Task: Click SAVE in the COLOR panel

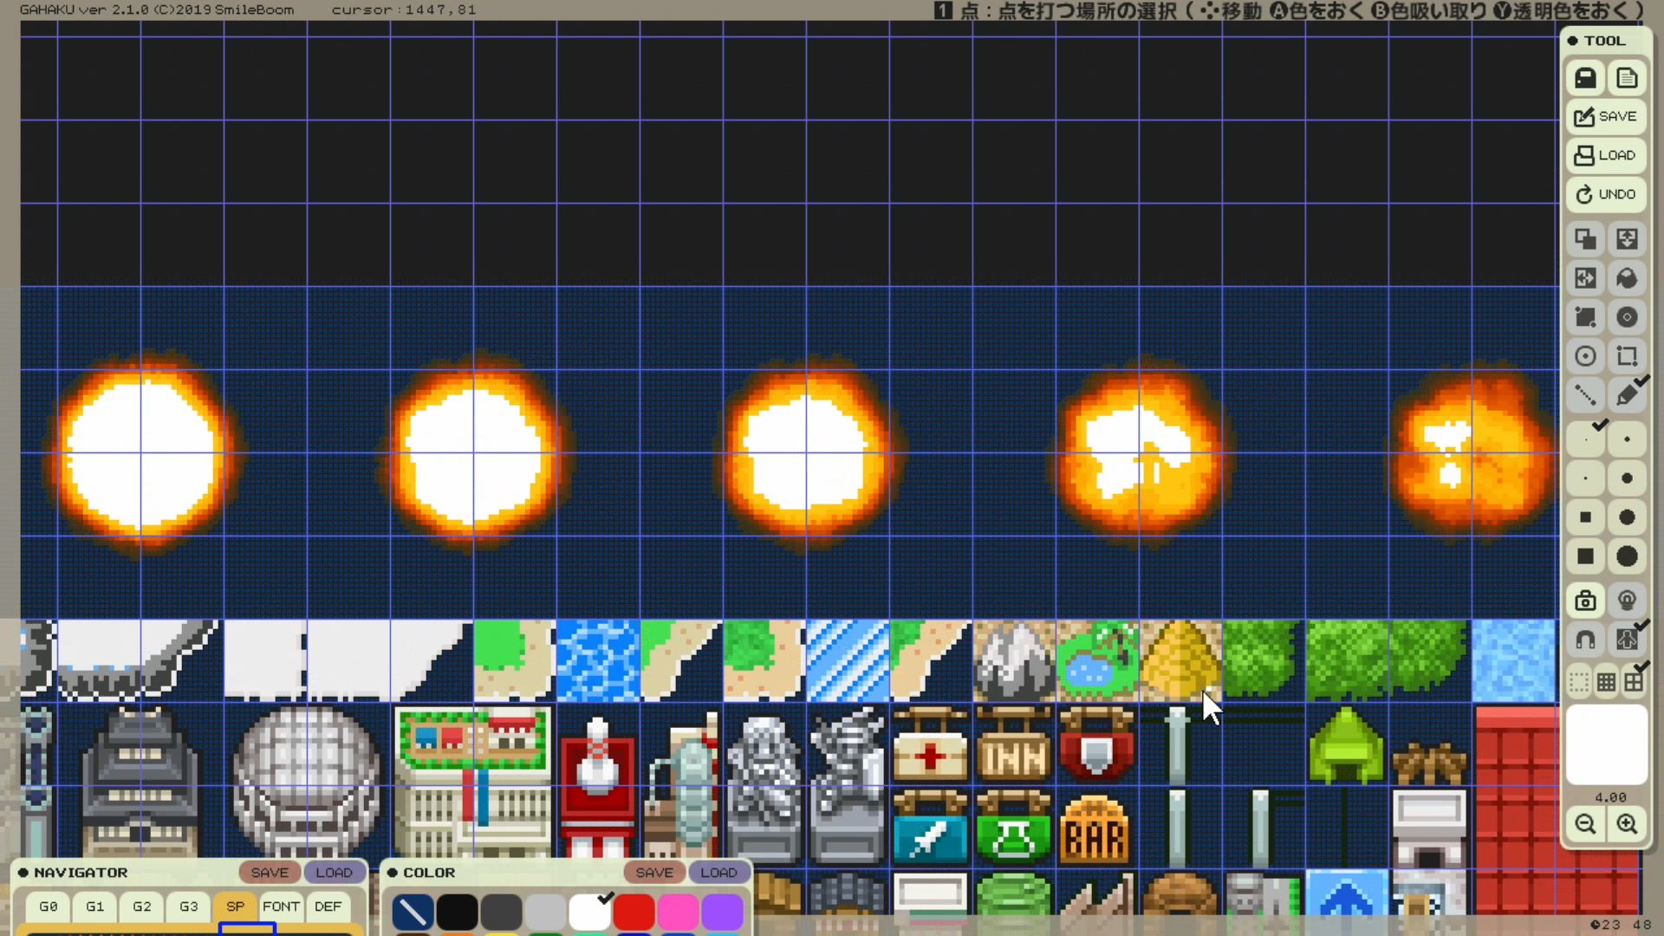Action: tap(654, 873)
